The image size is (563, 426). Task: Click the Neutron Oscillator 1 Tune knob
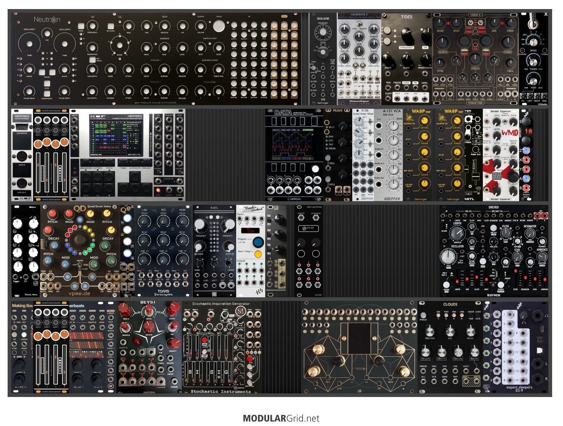29,44
